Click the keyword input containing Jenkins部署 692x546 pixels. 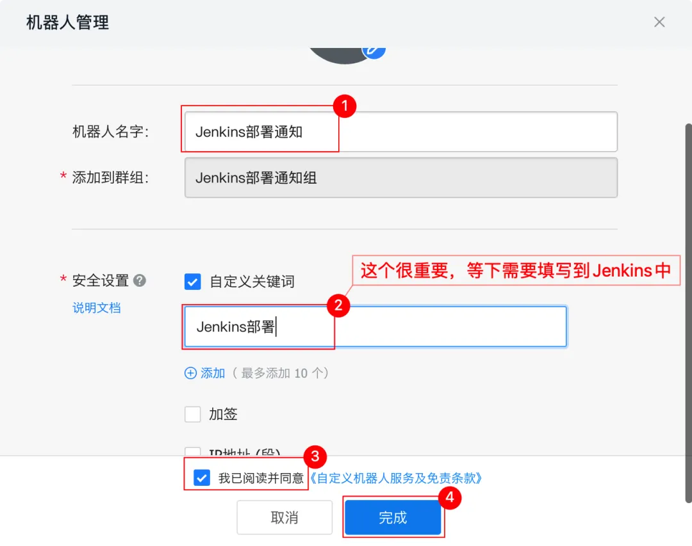(x=375, y=326)
